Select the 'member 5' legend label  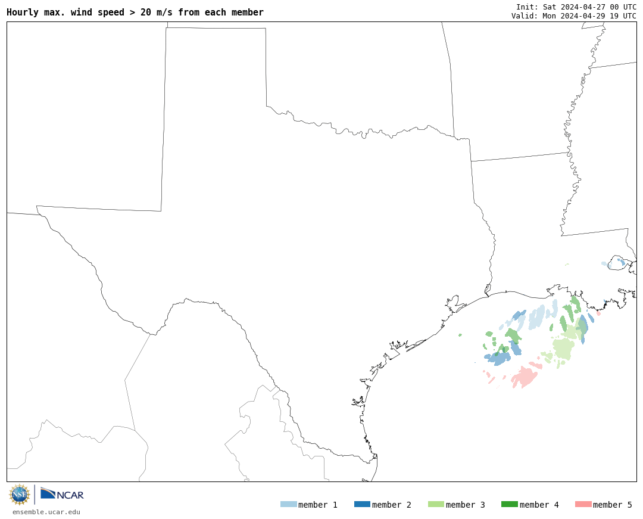click(613, 505)
